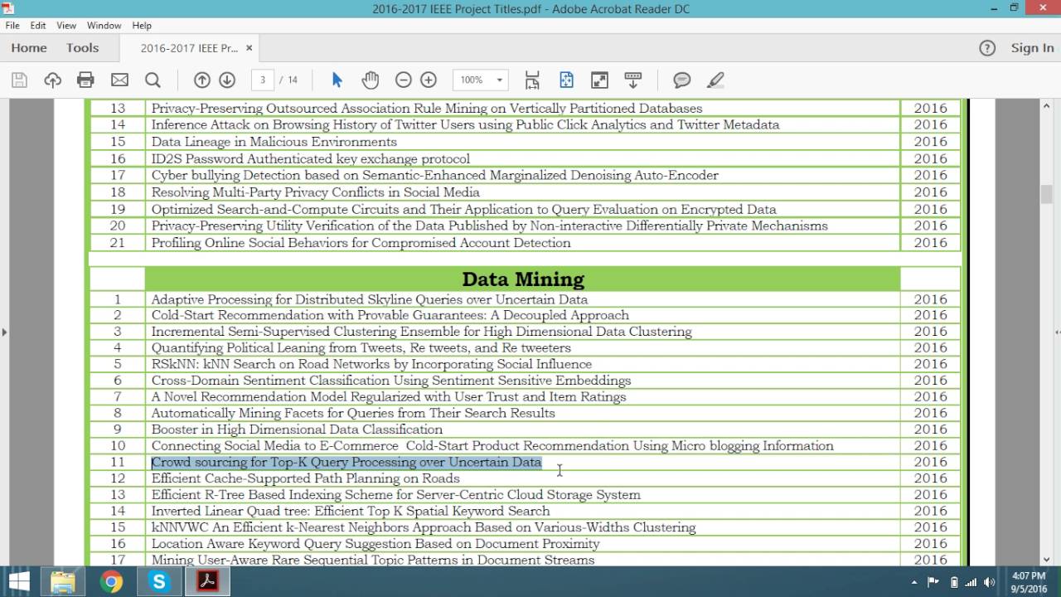
Task: Select the Highlight text pen icon
Action: click(715, 80)
